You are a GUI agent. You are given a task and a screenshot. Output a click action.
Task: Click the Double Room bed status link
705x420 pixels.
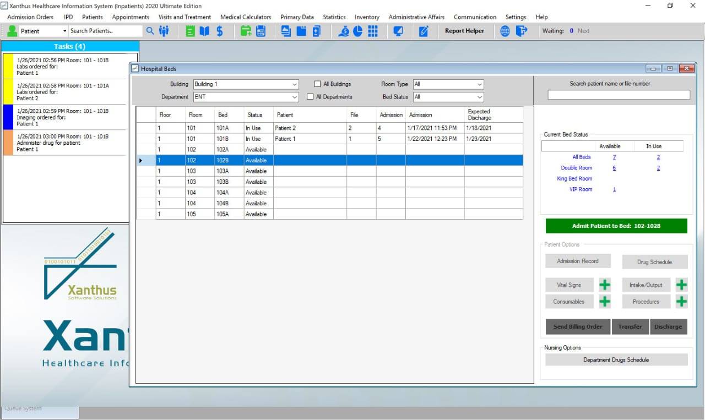point(576,168)
